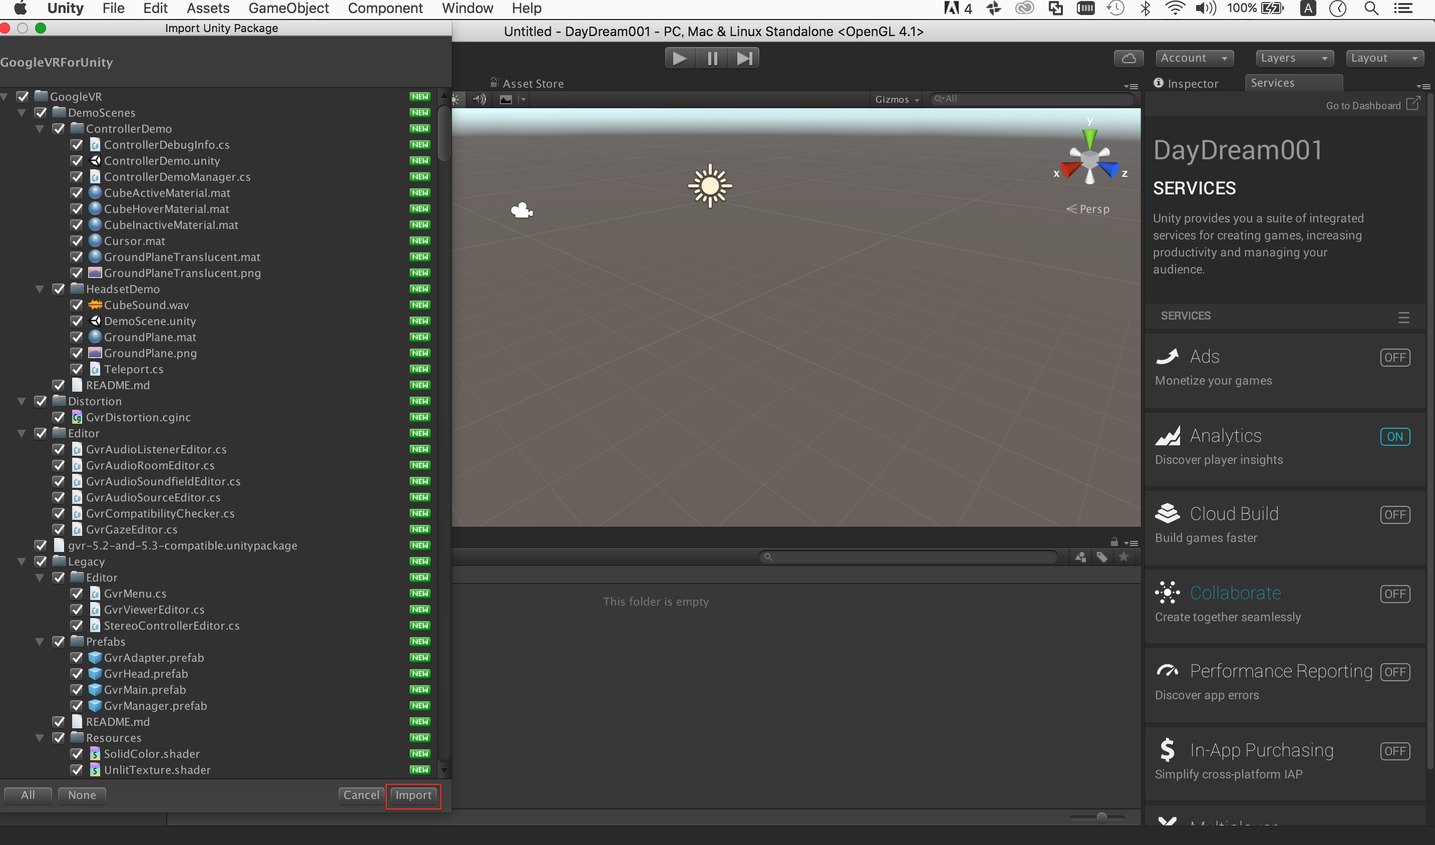Open the Layout dropdown
Image resolution: width=1435 pixels, height=845 pixels.
[1385, 58]
